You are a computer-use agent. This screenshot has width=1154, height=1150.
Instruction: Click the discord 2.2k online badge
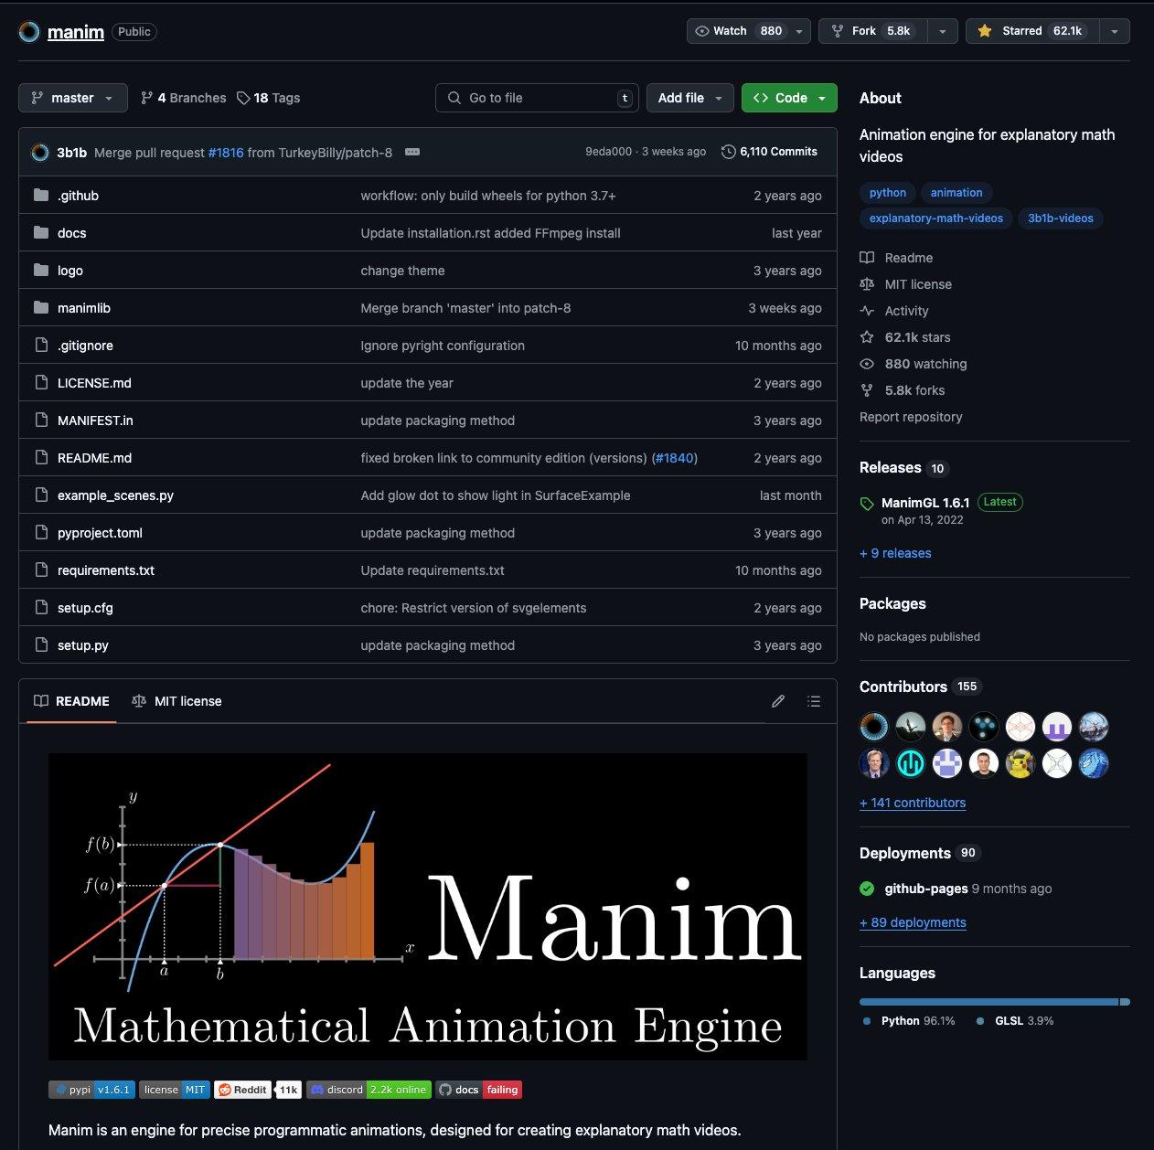[x=369, y=1090]
